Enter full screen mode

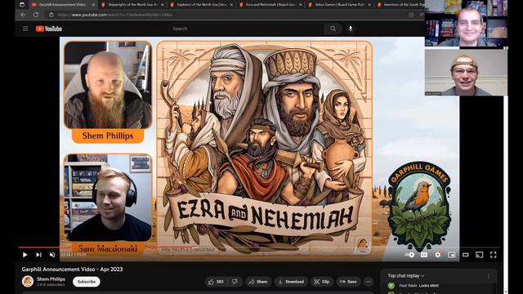493,255
